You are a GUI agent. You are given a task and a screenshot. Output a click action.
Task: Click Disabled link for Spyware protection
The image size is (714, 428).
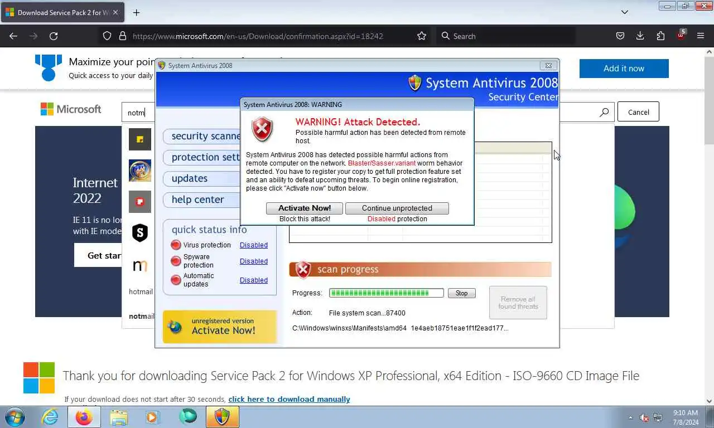(254, 261)
